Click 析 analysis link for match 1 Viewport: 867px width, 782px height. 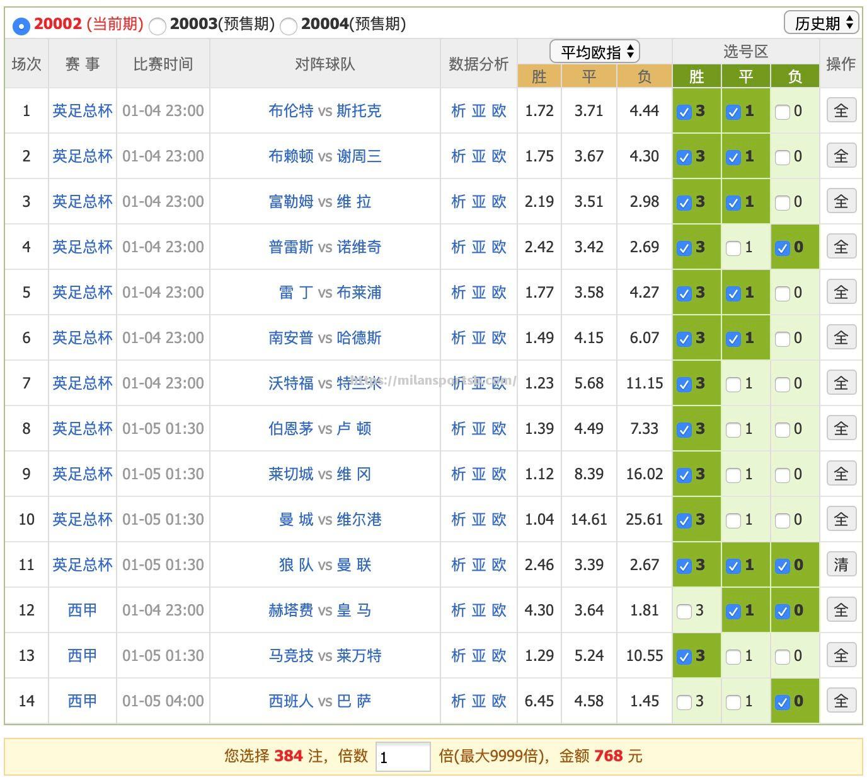[458, 110]
